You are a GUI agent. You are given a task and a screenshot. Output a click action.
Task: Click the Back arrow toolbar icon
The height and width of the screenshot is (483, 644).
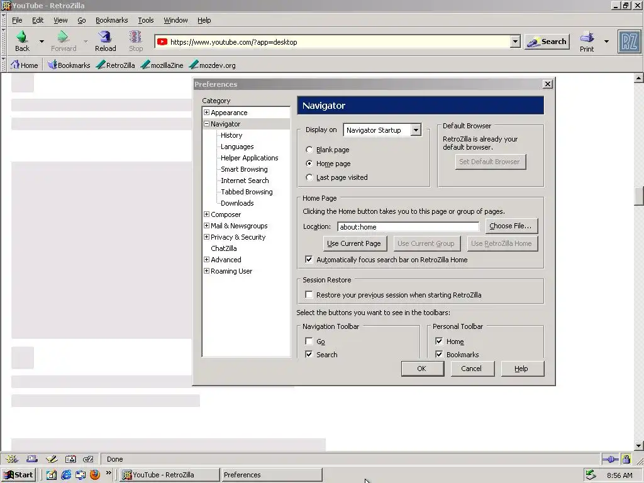(x=22, y=37)
